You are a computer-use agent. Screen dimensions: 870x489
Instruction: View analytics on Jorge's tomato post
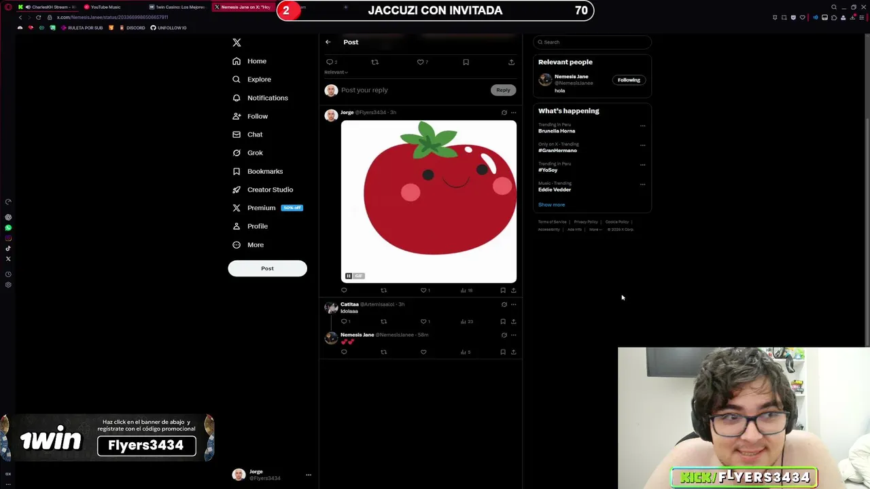click(x=466, y=291)
